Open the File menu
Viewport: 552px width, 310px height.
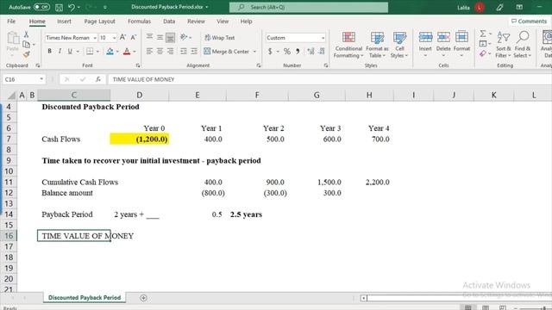click(11, 22)
